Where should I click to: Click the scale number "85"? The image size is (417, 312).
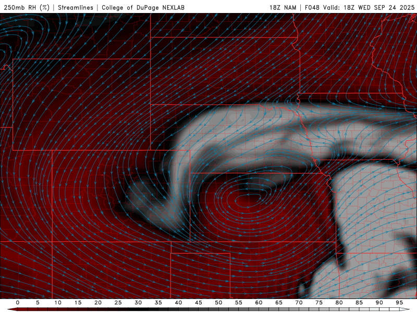359,303
